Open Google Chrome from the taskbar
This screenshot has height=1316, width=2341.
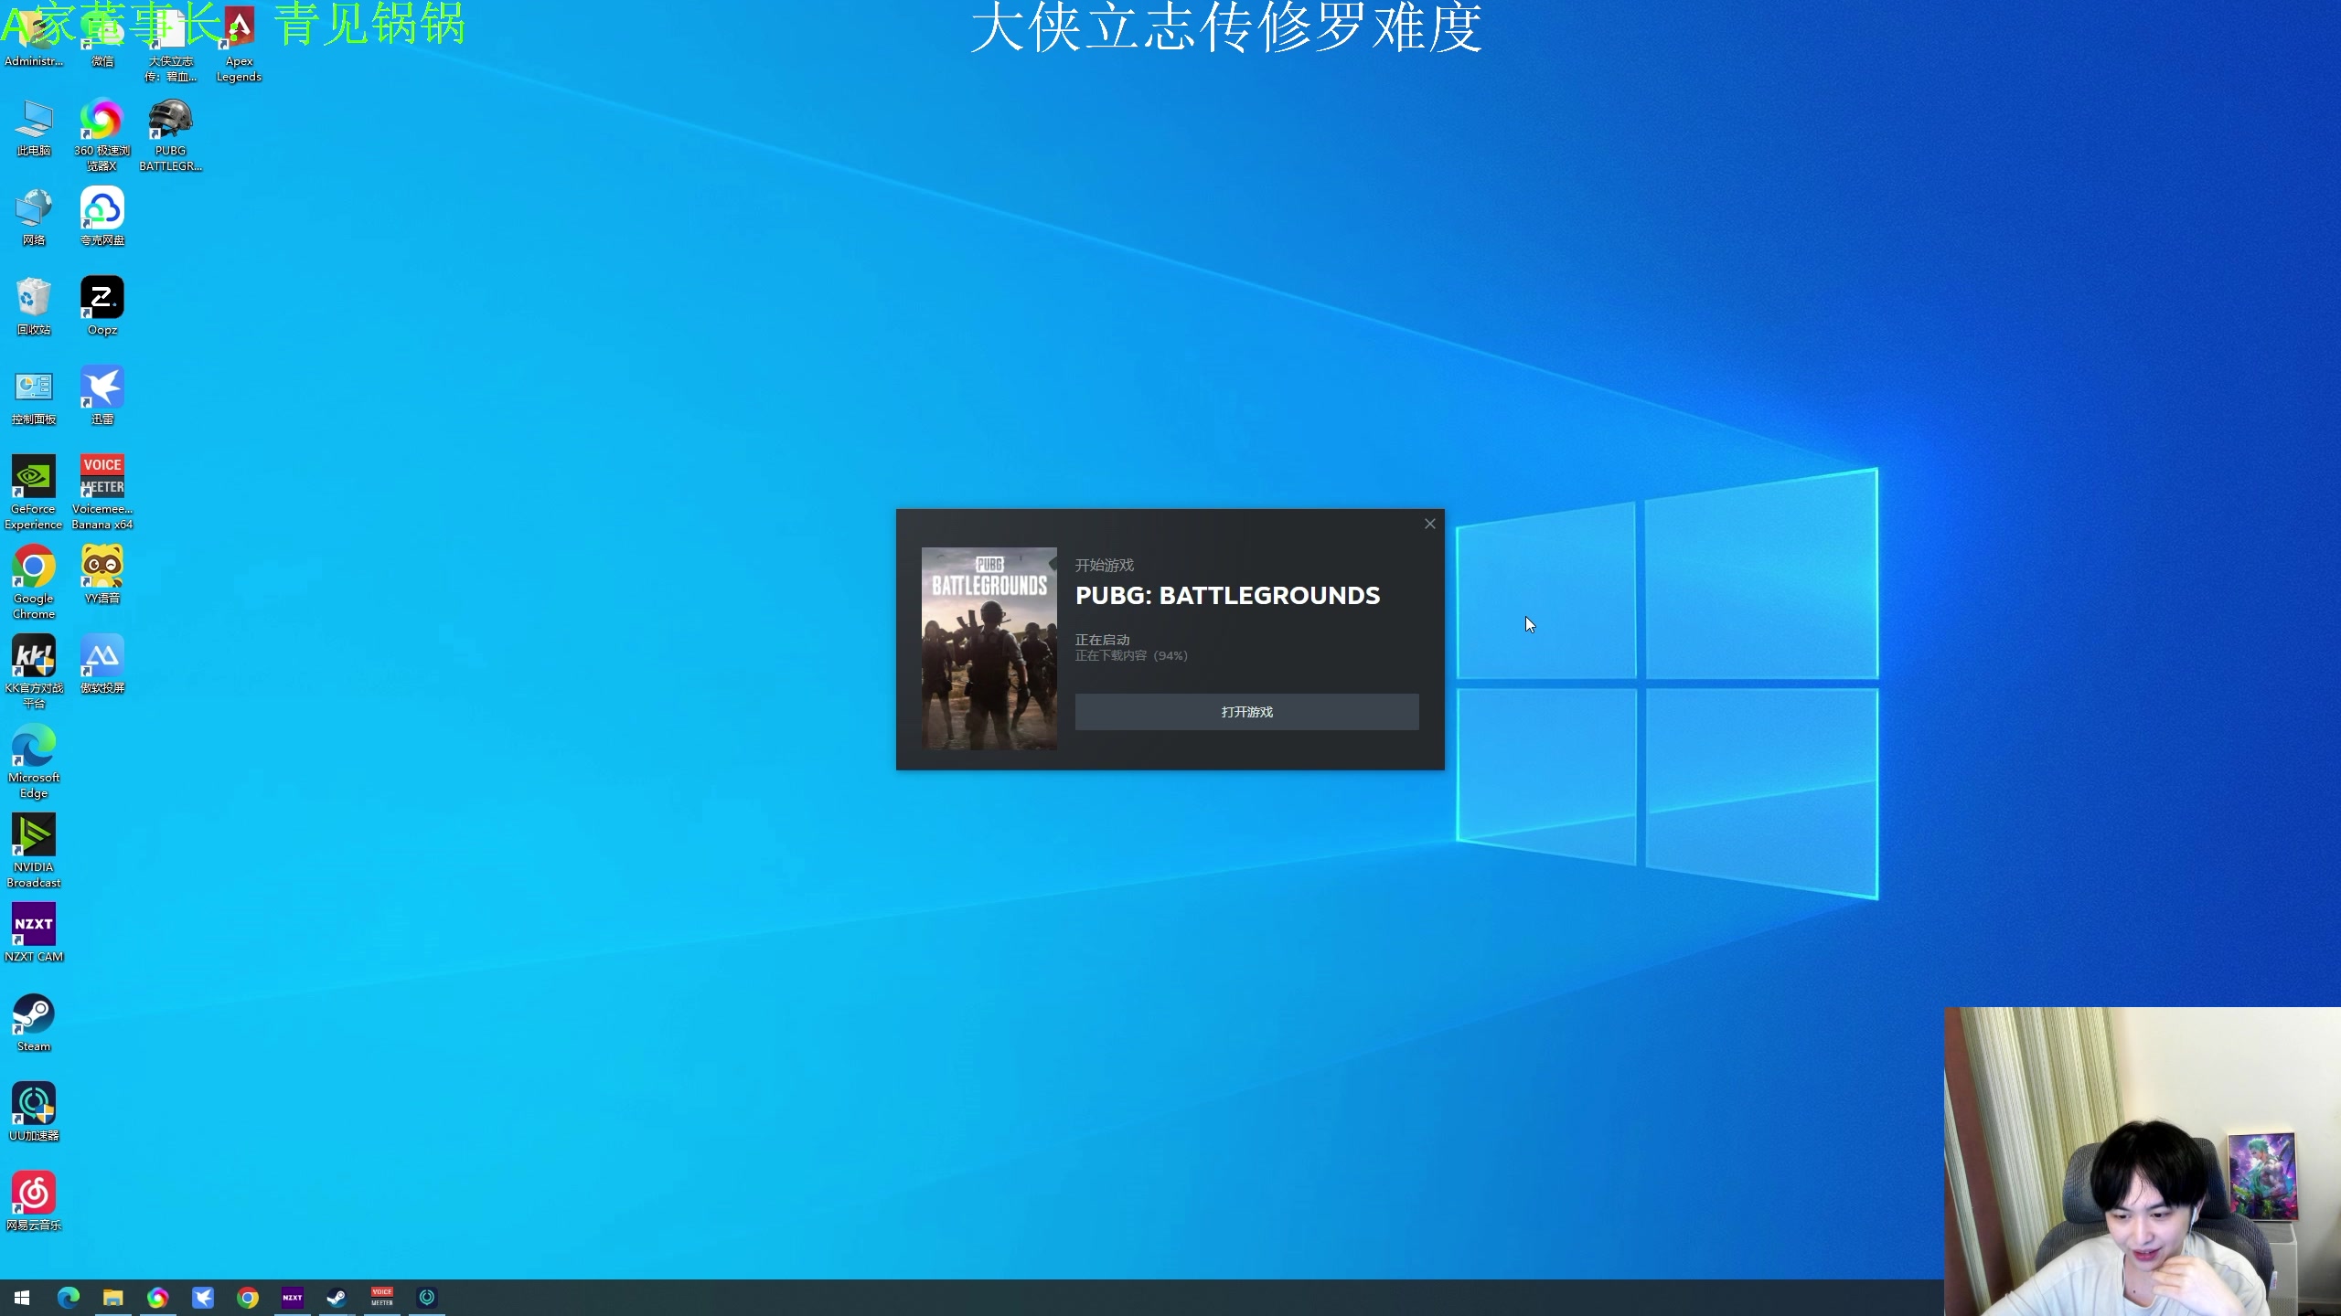pos(248,1298)
